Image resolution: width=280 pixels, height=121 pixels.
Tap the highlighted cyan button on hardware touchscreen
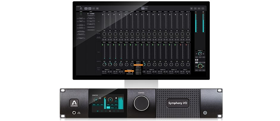108,107
